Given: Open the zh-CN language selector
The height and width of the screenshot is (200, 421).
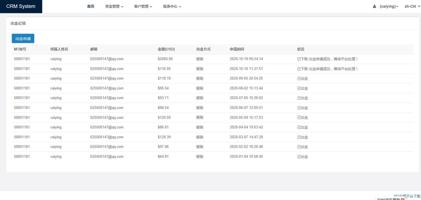Looking at the screenshot, I should tap(412, 7).
